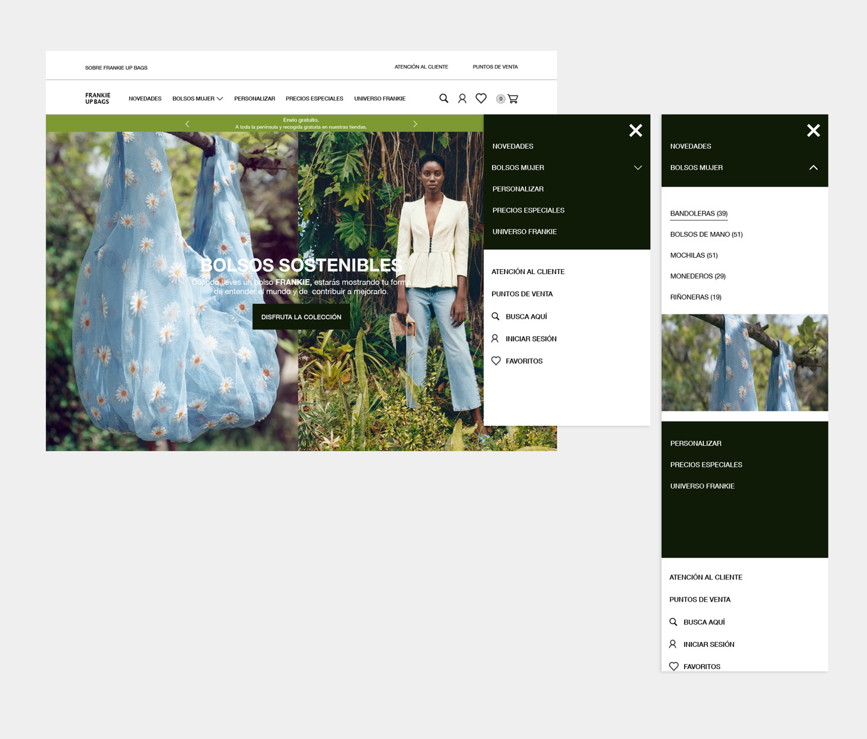Click heart icon beside FAVORITOS in middle panel
The width and height of the screenshot is (867, 739).
click(496, 361)
